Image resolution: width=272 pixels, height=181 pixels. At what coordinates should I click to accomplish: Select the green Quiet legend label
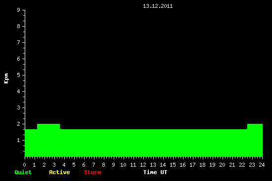tap(23, 172)
